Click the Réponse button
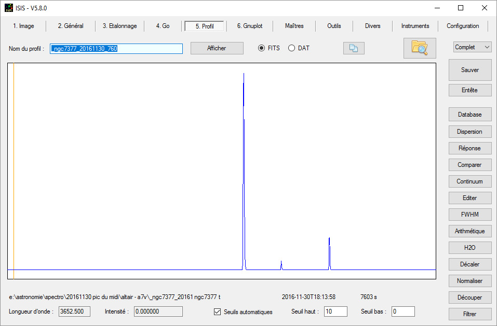Viewport: 497px width, 326px height. [x=470, y=148]
